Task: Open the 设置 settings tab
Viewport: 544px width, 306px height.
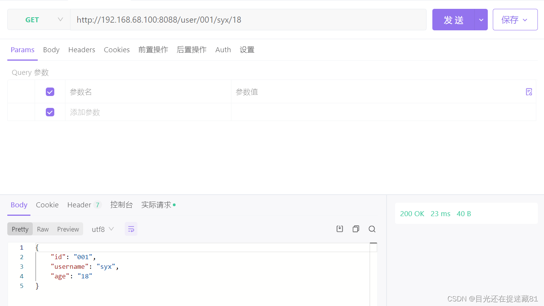Action: 247,50
